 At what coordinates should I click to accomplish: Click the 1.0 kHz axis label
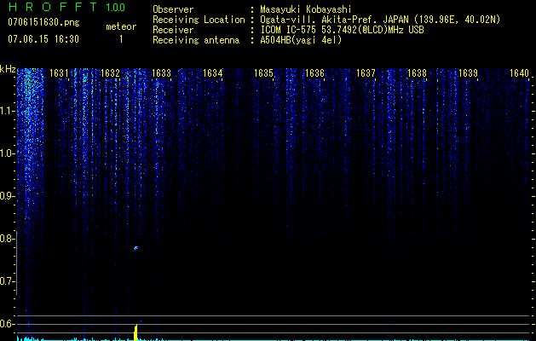coord(7,154)
